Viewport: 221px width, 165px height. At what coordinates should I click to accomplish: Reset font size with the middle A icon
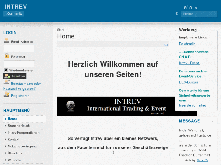pyautogui.click(x=191, y=8)
